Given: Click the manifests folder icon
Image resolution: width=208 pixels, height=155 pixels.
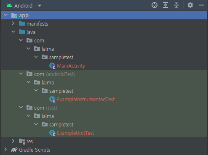Looking at the screenshot, I should [x=22, y=24].
